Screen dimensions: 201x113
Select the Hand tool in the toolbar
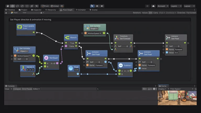8,6
